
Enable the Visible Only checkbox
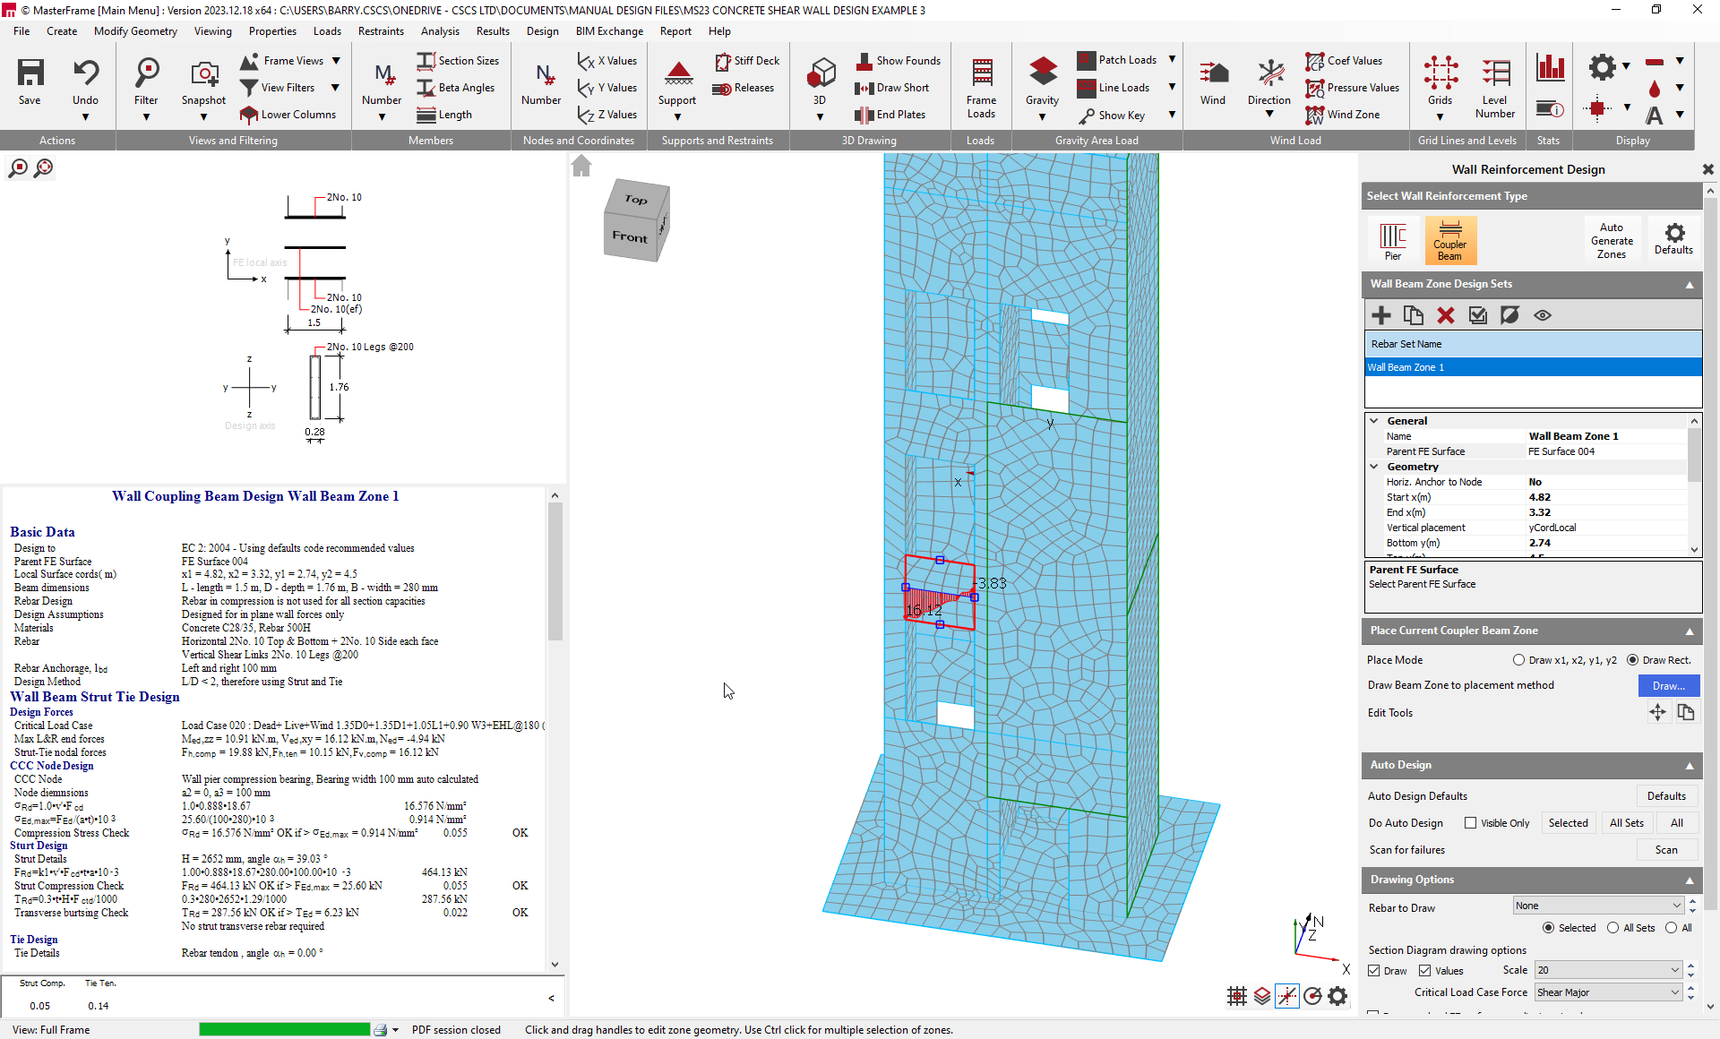coord(1470,823)
